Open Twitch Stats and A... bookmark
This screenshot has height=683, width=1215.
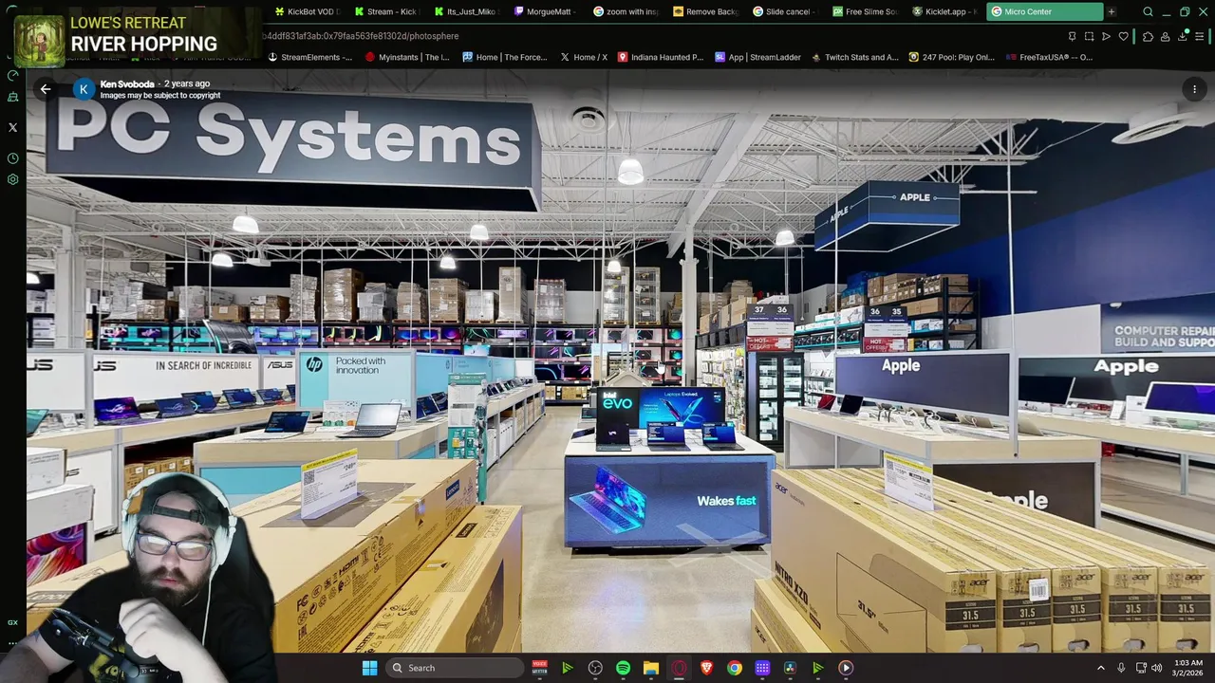(x=854, y=57)
